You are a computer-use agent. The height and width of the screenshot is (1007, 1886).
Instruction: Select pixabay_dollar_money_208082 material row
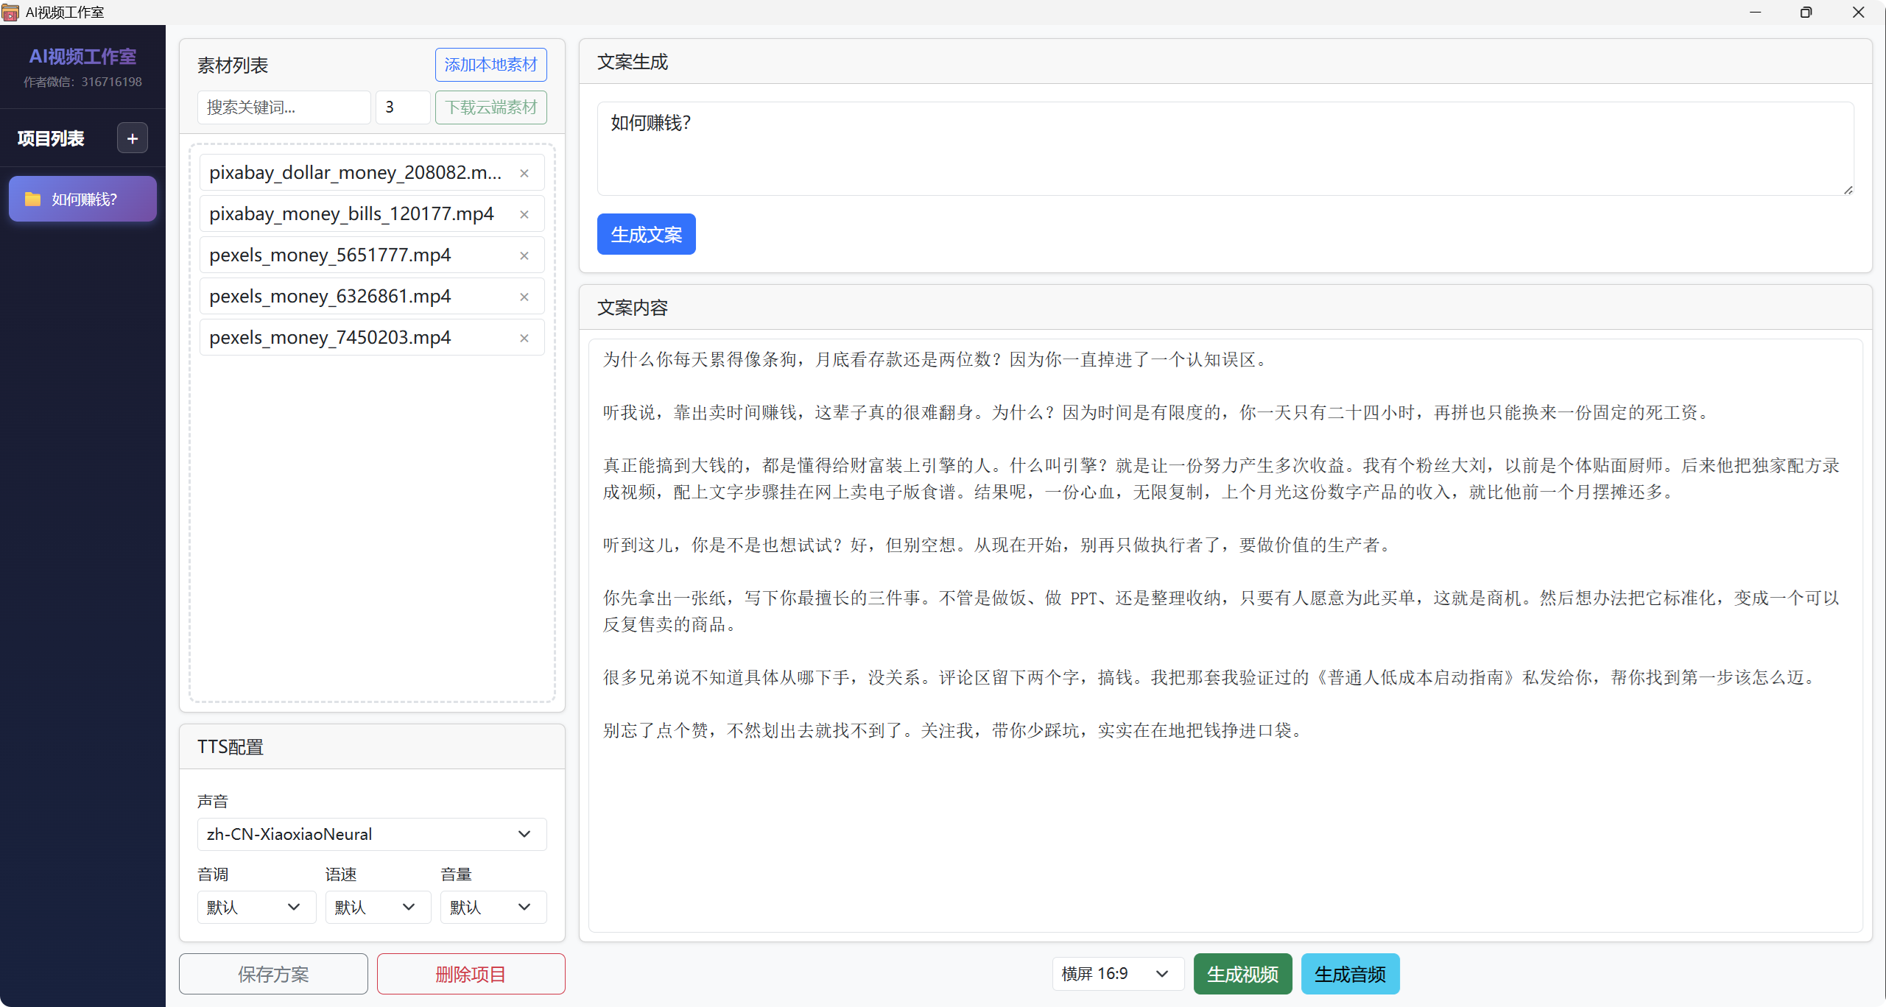coord(372,173)
